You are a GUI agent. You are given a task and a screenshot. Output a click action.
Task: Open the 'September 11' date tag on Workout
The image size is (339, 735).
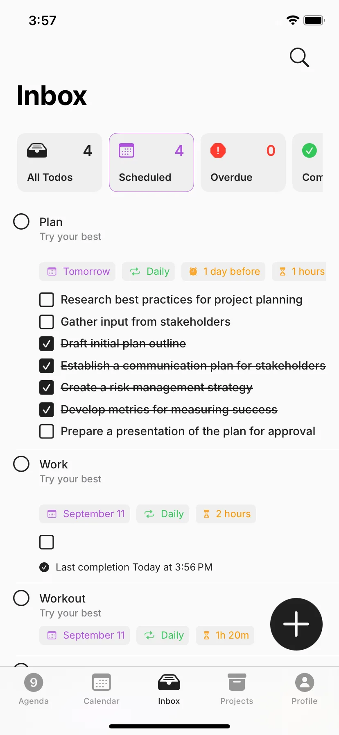click(85, 635)
